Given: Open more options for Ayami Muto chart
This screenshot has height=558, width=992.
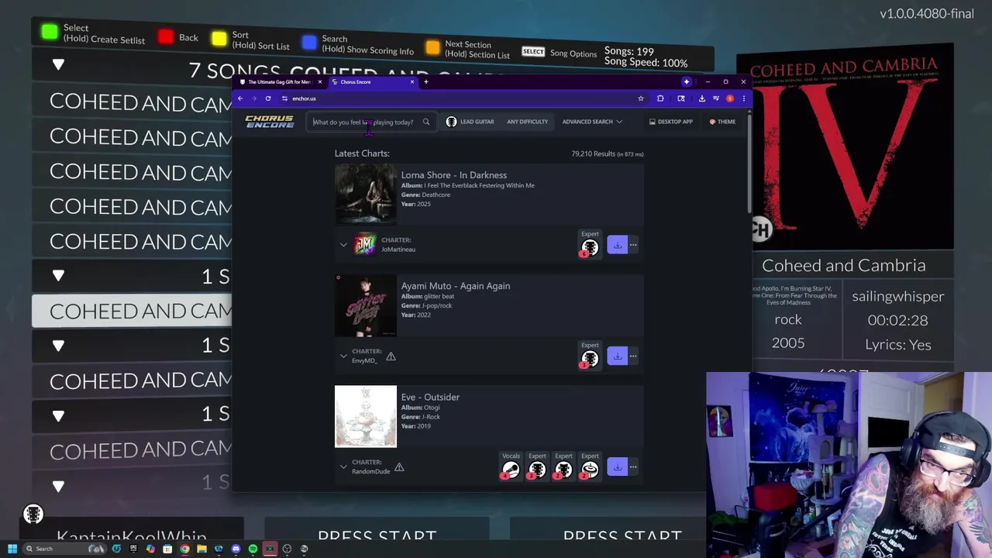Looking at the screenshot, I should 633,356.
